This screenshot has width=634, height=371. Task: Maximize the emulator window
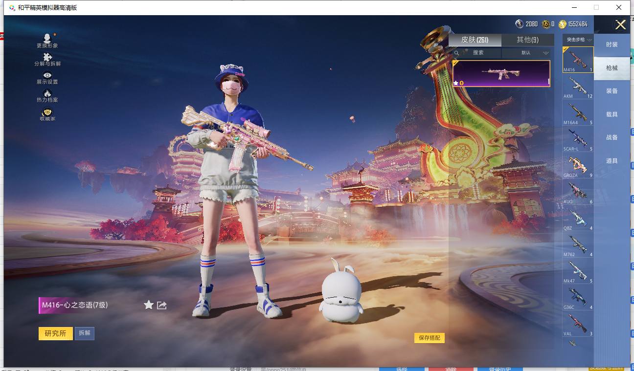tap(596, 7)
